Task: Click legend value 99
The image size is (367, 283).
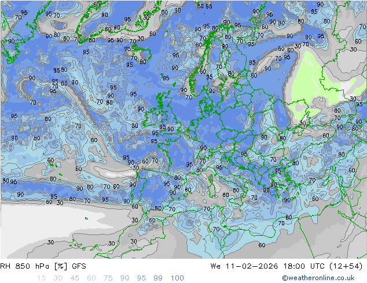Action: click(x=158, y=278)
